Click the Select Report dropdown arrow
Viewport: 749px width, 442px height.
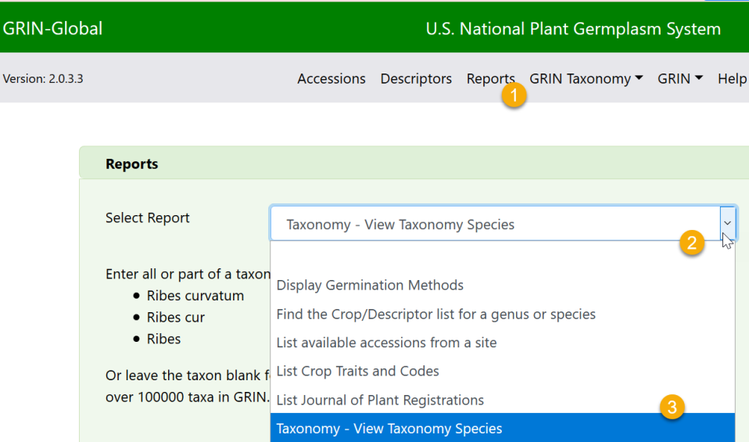[728, 223]
